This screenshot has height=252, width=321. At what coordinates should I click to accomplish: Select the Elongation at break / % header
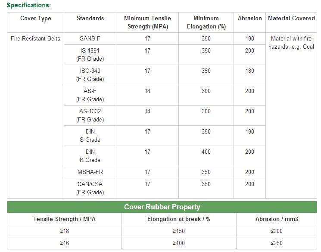(x=178, y=219)
